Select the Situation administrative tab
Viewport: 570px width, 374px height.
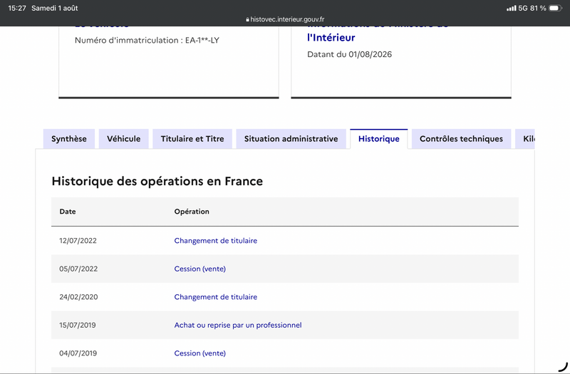(x=291, y=139)
